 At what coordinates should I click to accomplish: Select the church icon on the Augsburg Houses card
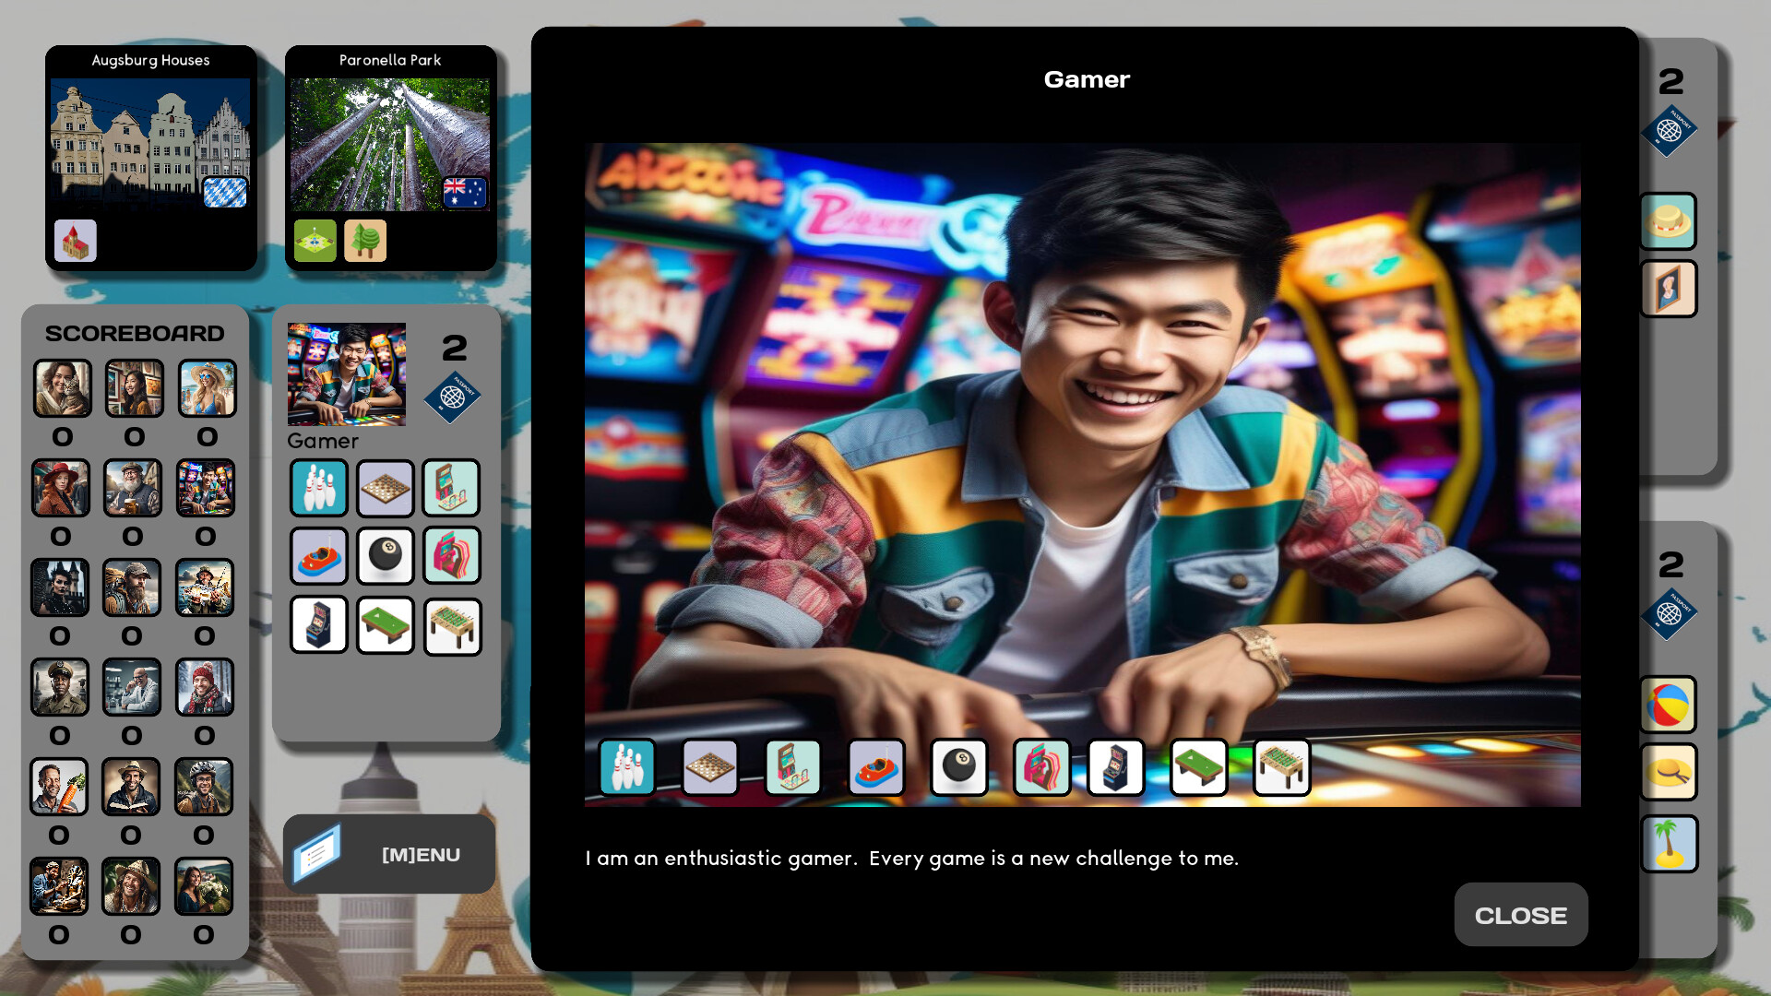coord(75,241)
